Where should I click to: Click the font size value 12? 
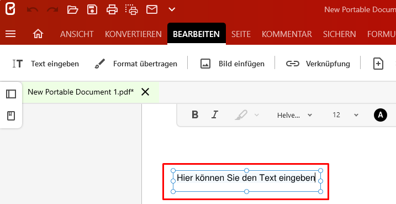pyautogui.click(x=336, y=115)
